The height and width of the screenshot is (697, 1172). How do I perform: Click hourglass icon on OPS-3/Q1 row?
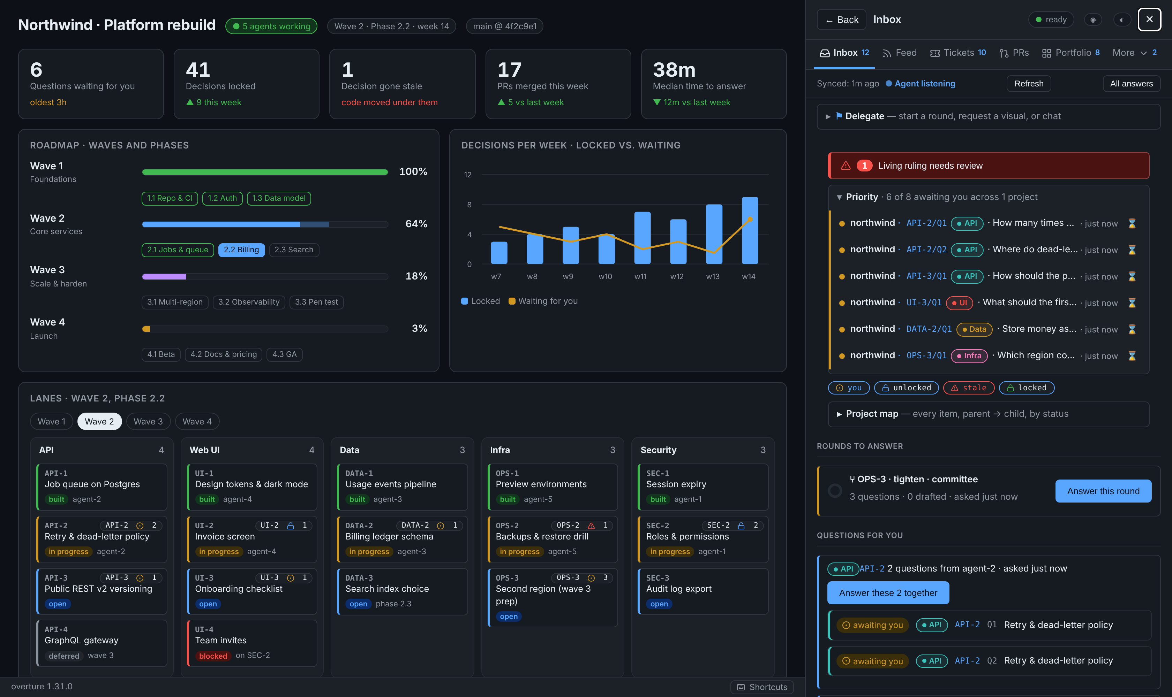pyautogui.click(x=1132, y=355)
